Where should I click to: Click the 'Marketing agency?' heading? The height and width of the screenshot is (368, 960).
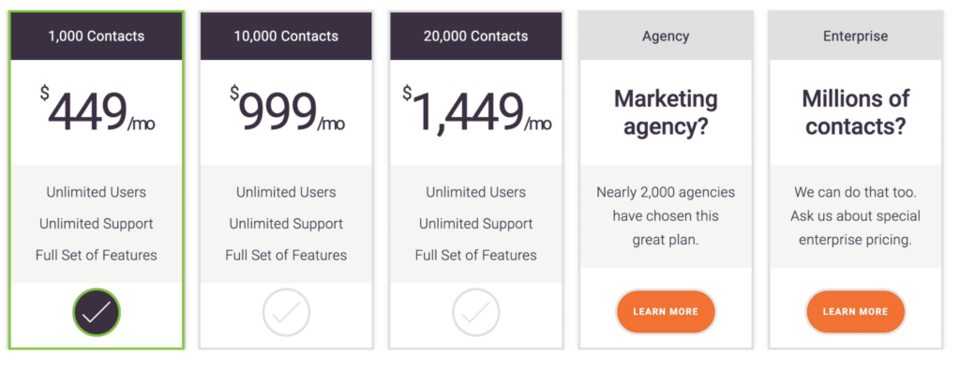(x=666, y=112)
